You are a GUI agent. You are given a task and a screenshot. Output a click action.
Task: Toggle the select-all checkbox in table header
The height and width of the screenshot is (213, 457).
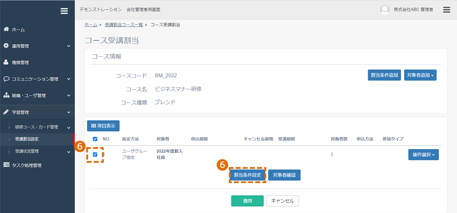pyautogui.click(x=95, y=139)
